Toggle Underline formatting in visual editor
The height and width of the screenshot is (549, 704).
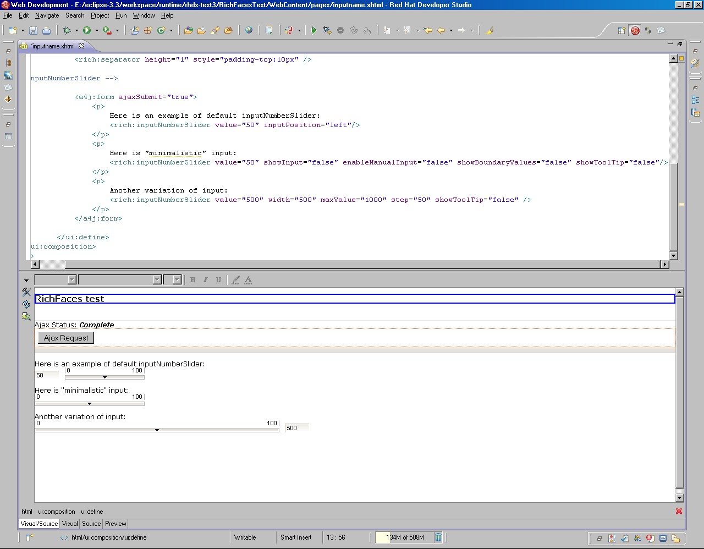218,280
